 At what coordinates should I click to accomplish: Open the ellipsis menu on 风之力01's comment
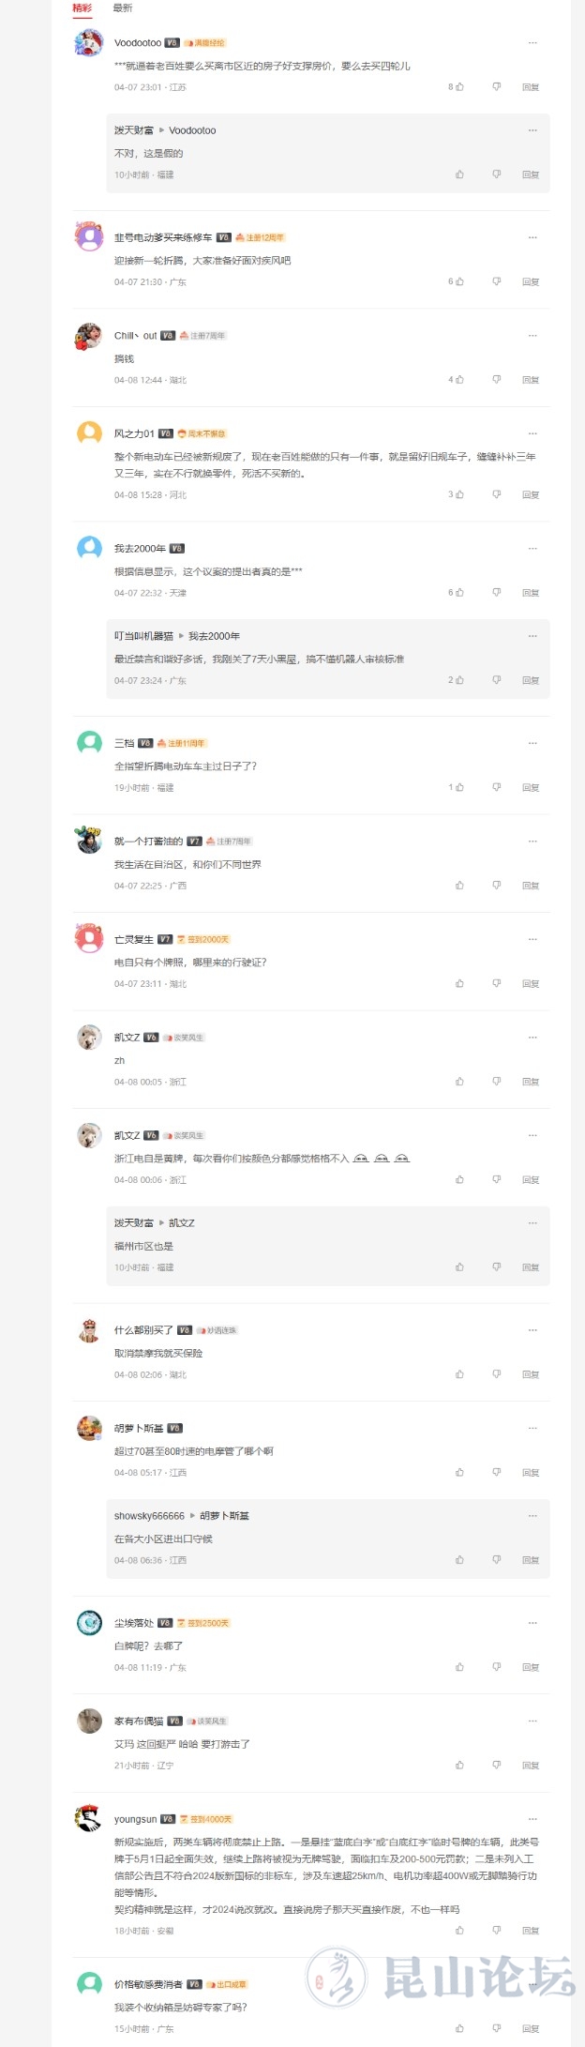click(532, 433)
